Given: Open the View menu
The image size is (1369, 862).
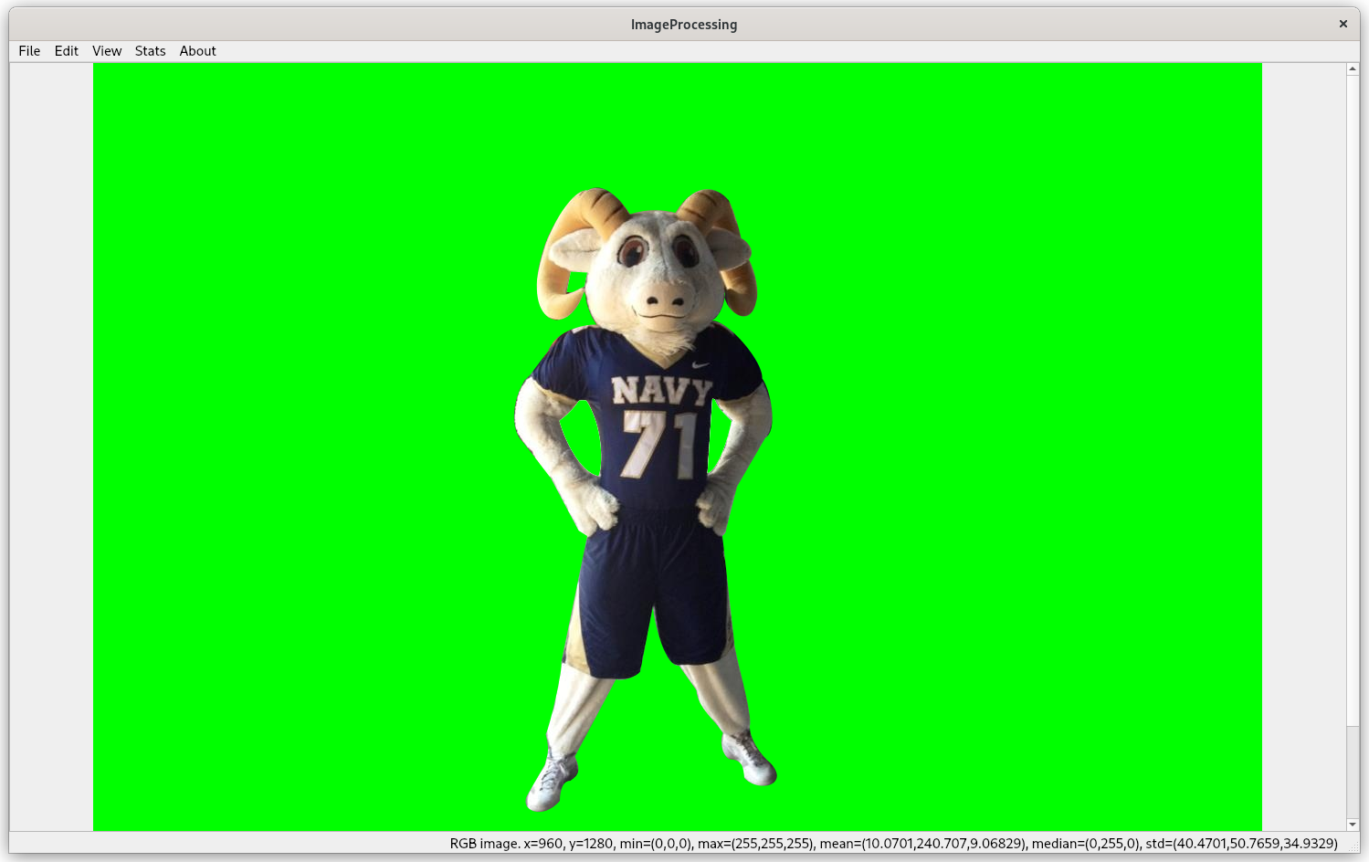Looking at the screenshot, I should 107,51.
